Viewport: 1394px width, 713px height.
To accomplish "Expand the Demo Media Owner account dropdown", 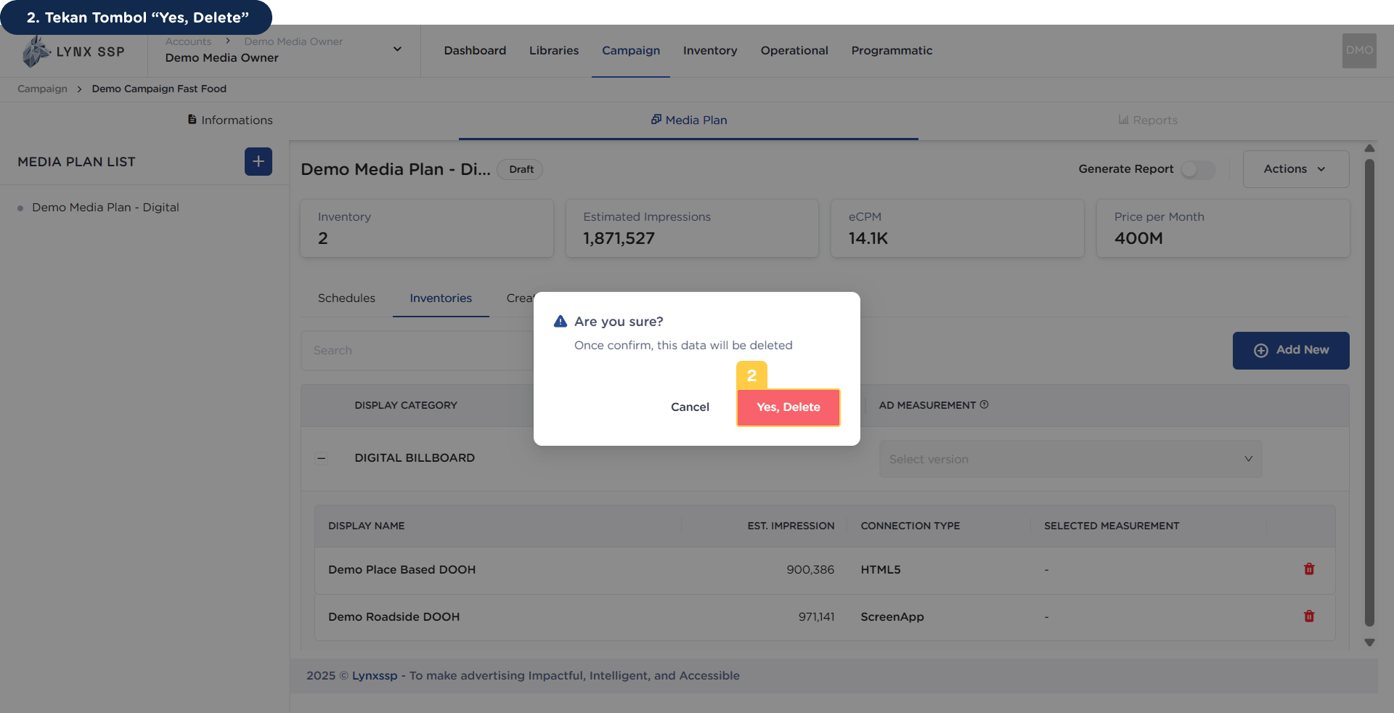I will click(x=397, y=49).
